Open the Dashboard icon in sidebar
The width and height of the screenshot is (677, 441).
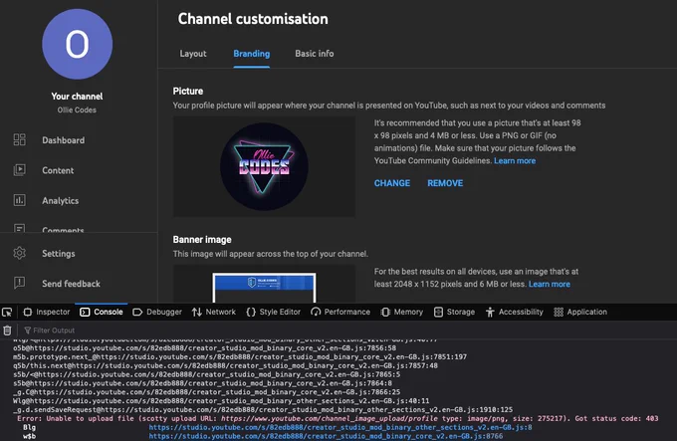20,139
